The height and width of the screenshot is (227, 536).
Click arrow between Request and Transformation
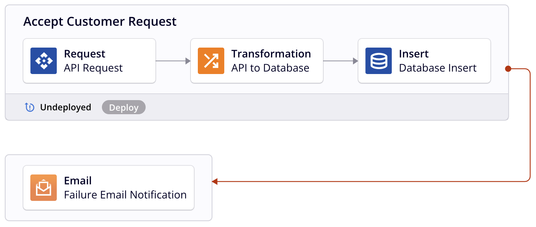[x=173, y=61]
